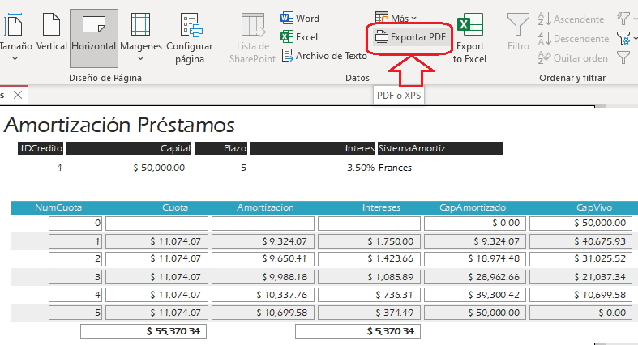This screenshot has width=638, height=345.
Task: Export to Archivo de Texto
Action: [x=323, y=56]
